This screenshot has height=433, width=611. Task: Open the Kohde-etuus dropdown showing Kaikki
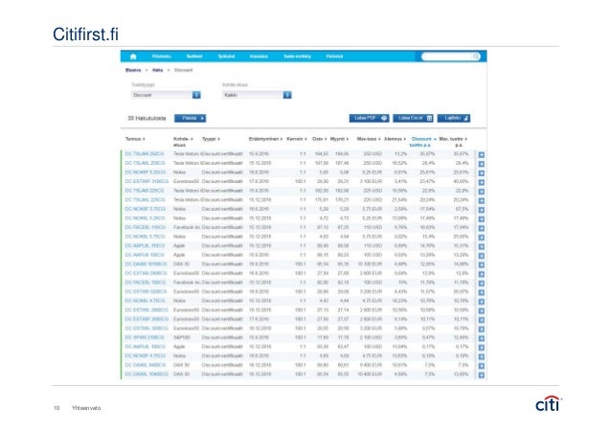point(257,95)
